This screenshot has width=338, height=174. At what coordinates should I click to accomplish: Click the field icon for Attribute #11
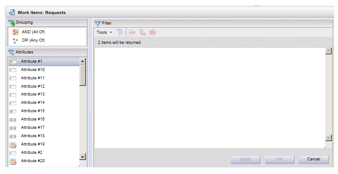[x=13, y=78]
